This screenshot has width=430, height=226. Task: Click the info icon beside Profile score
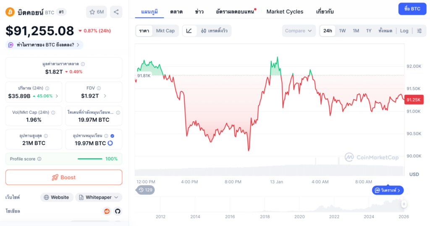click(x=39, y=159)
